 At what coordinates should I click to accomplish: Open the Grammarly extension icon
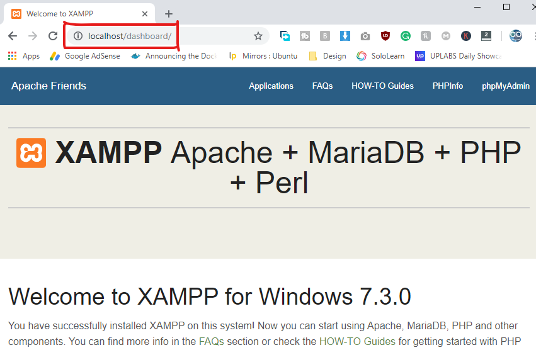tap(406, 36)
